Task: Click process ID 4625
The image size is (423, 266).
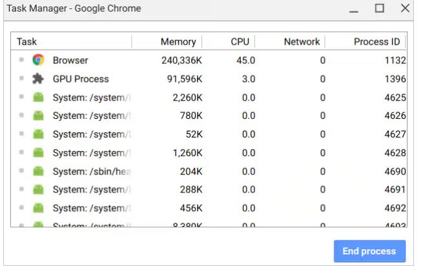Action: coord(395,97)
